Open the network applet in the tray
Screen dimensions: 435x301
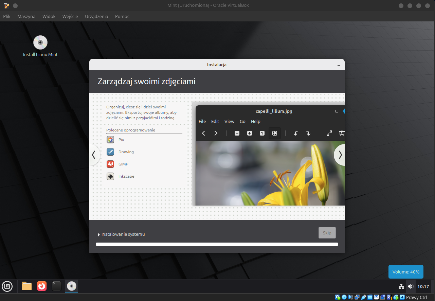tap(401, 286)
